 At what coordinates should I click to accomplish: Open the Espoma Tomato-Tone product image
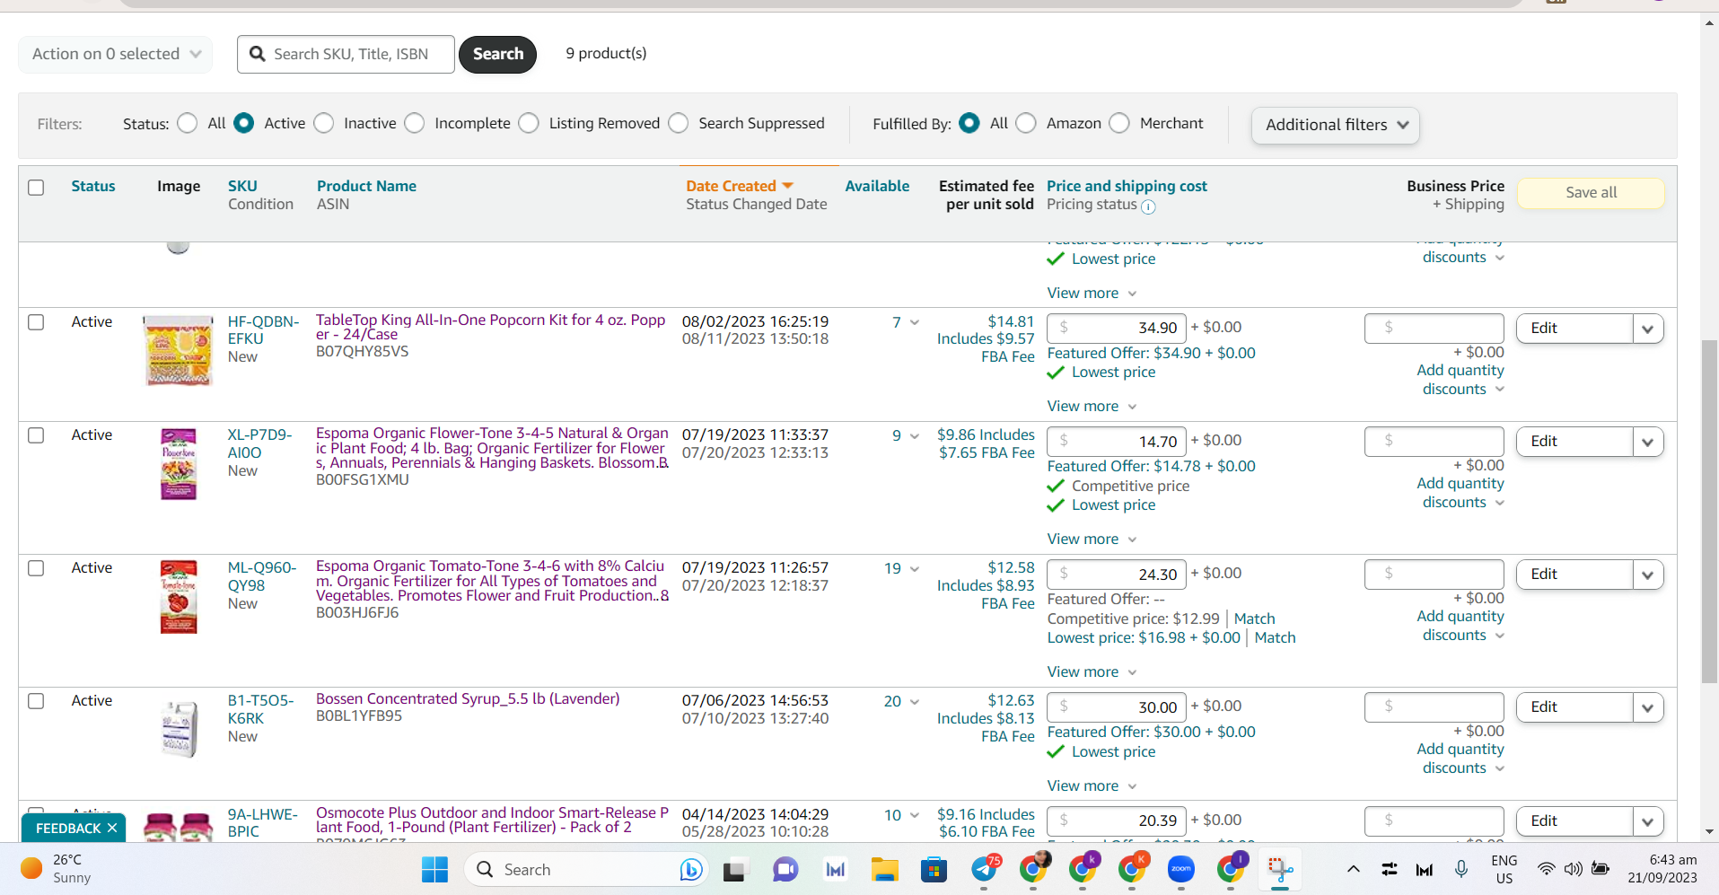pyautogui.click(x=179, y=596)
